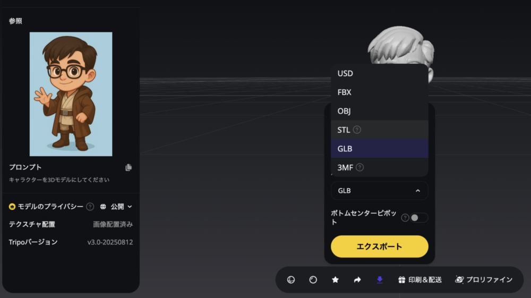Screen dimensions: 531x298
Task: Choose FBX export format
Action: click(x=344, y=92)
